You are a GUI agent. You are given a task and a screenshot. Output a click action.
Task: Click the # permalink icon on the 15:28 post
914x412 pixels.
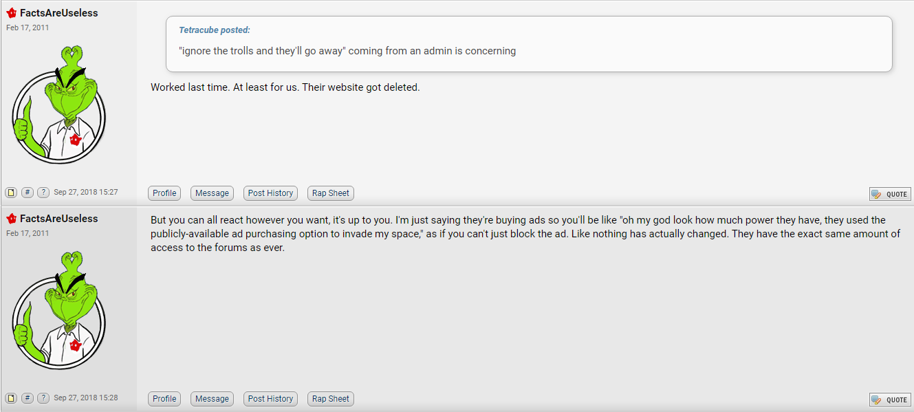click(27, 398)
